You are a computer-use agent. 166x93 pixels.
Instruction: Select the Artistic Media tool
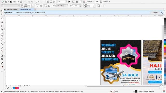(x=2, y=30)
